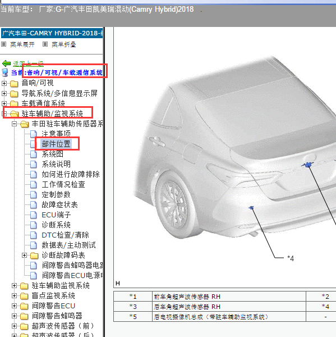
Task: Click the document icon beside 数据表/主动测试
Action: click(x=34, y=245)
